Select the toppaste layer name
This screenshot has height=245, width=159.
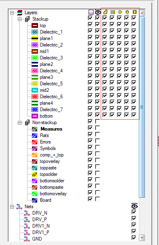[48, 168]
